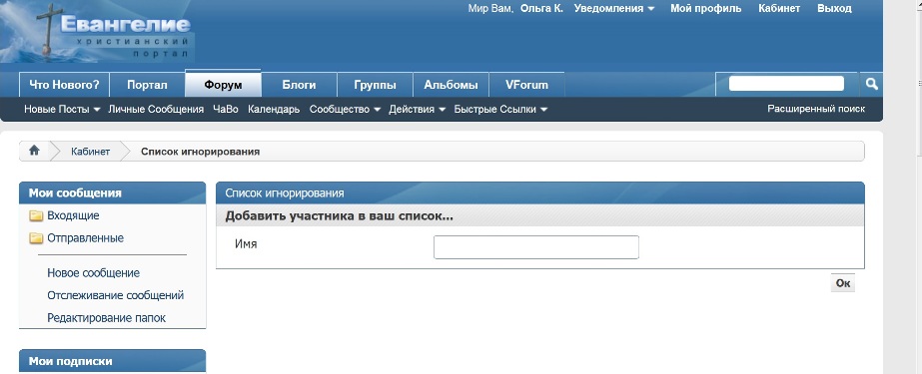Expand the Новые Посты menu
922x374 pixels.
click(62, 109)
